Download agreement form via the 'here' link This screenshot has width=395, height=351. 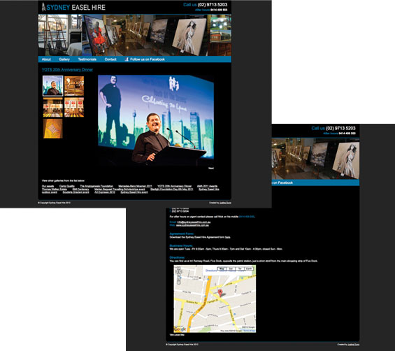coord(228,237)
